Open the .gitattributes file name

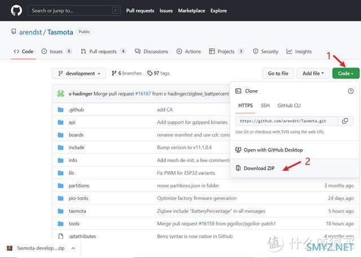[x=82, y=236]
